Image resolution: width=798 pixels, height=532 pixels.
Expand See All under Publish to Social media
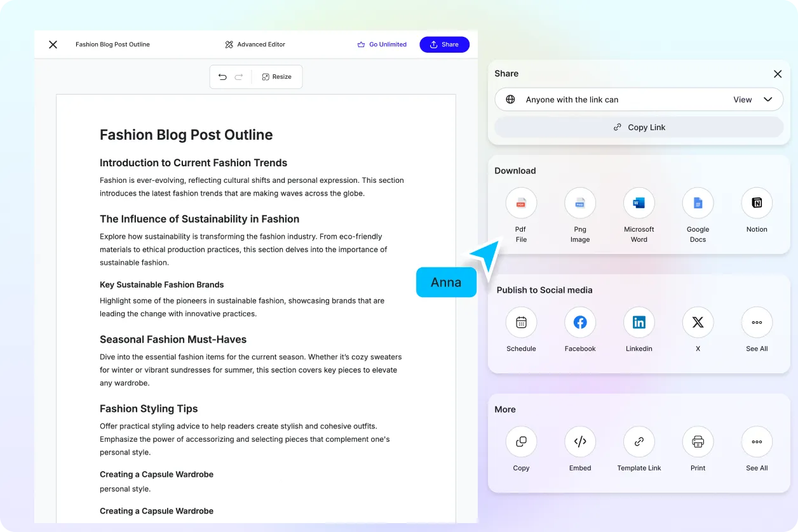click(757, 323)
